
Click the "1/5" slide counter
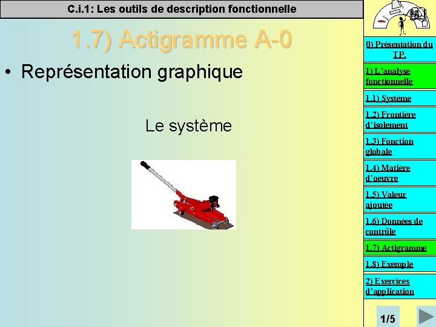tap(388, 318)
